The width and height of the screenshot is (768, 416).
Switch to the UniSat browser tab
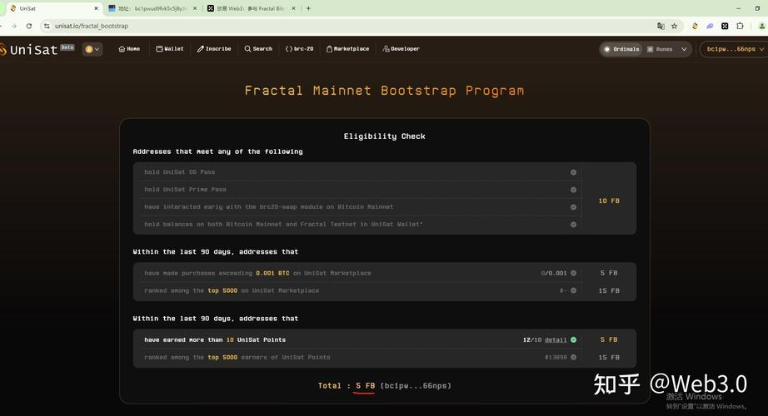click(54, 8)
